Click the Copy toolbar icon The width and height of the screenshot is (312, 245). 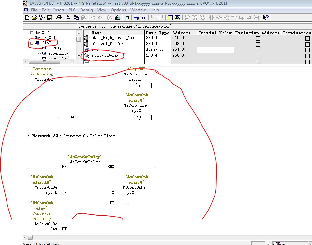(x=76, y=18)
